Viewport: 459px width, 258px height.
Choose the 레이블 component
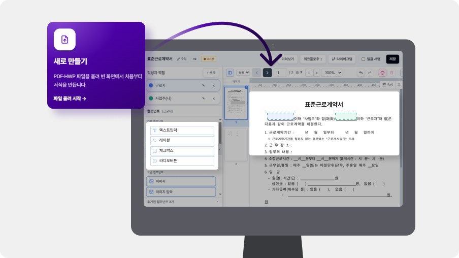pos(182,141)
